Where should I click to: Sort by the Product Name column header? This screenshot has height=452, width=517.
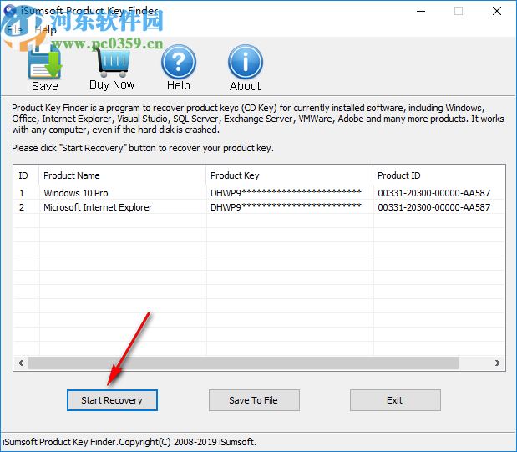click(122, 175)
